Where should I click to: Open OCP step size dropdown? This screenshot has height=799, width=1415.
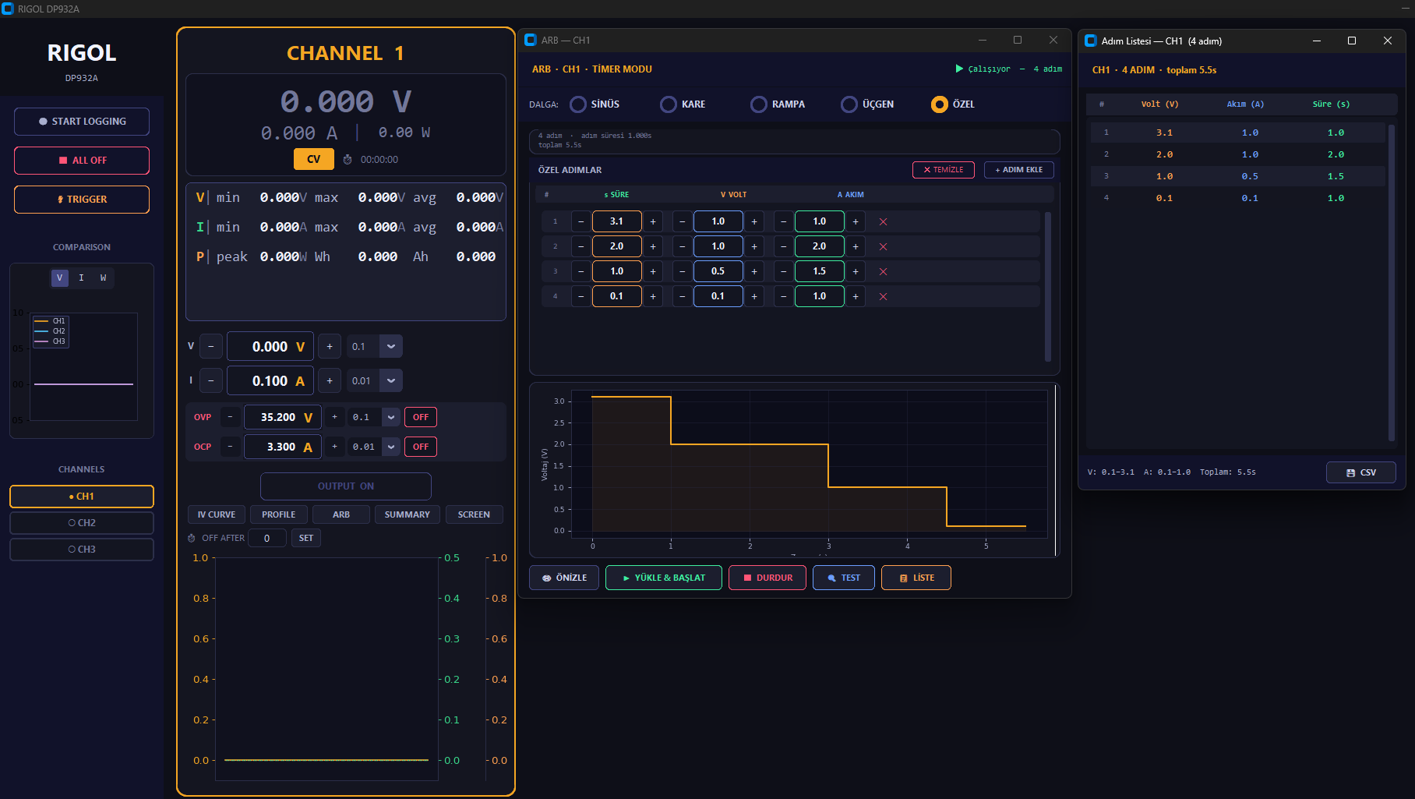tap(391, 447)
